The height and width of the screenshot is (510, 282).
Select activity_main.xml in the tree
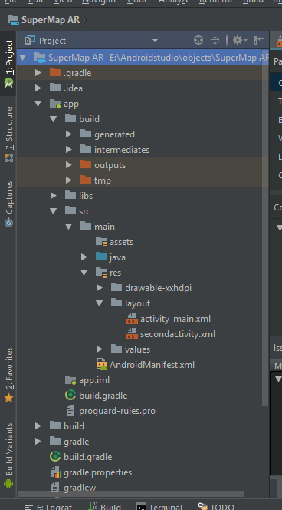[x=175, y=319]
